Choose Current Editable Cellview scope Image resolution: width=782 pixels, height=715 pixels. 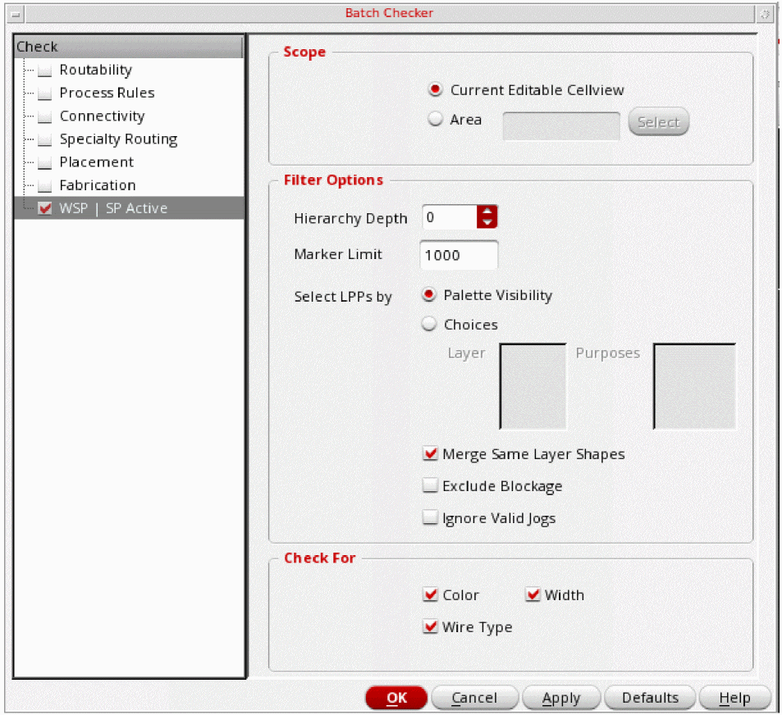point(436,89)
